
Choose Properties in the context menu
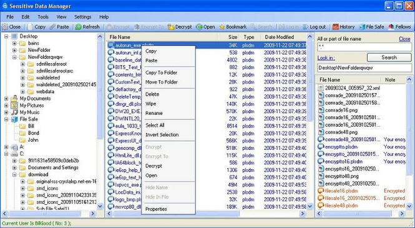click(168, 209)
